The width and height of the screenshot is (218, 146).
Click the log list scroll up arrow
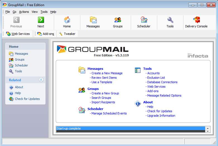tap(208, 128)
